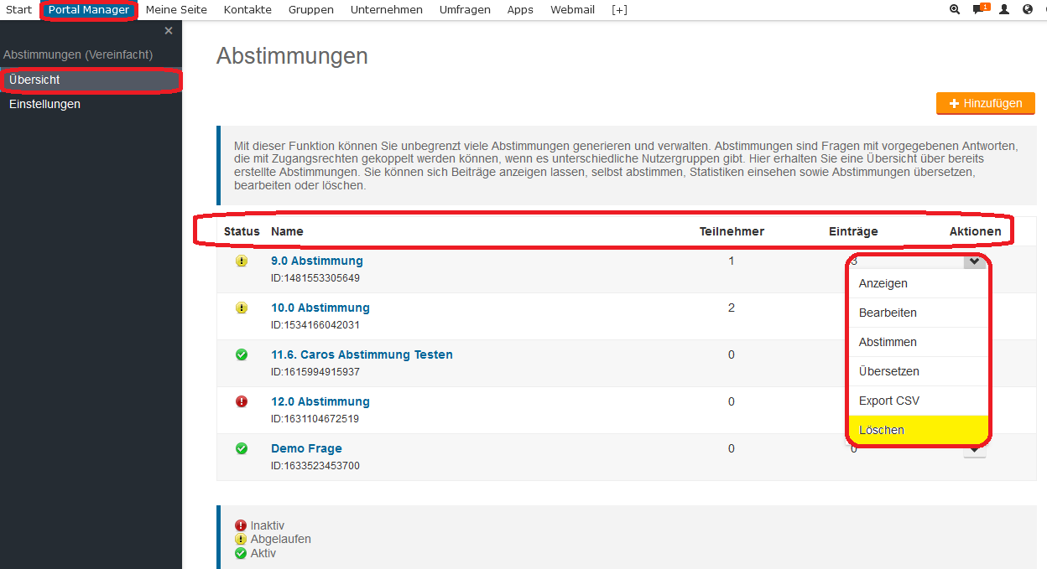The image size is (1047, 569).
Task: Click the red Inaktiv legend icon
Action: [x=241, y=525]
